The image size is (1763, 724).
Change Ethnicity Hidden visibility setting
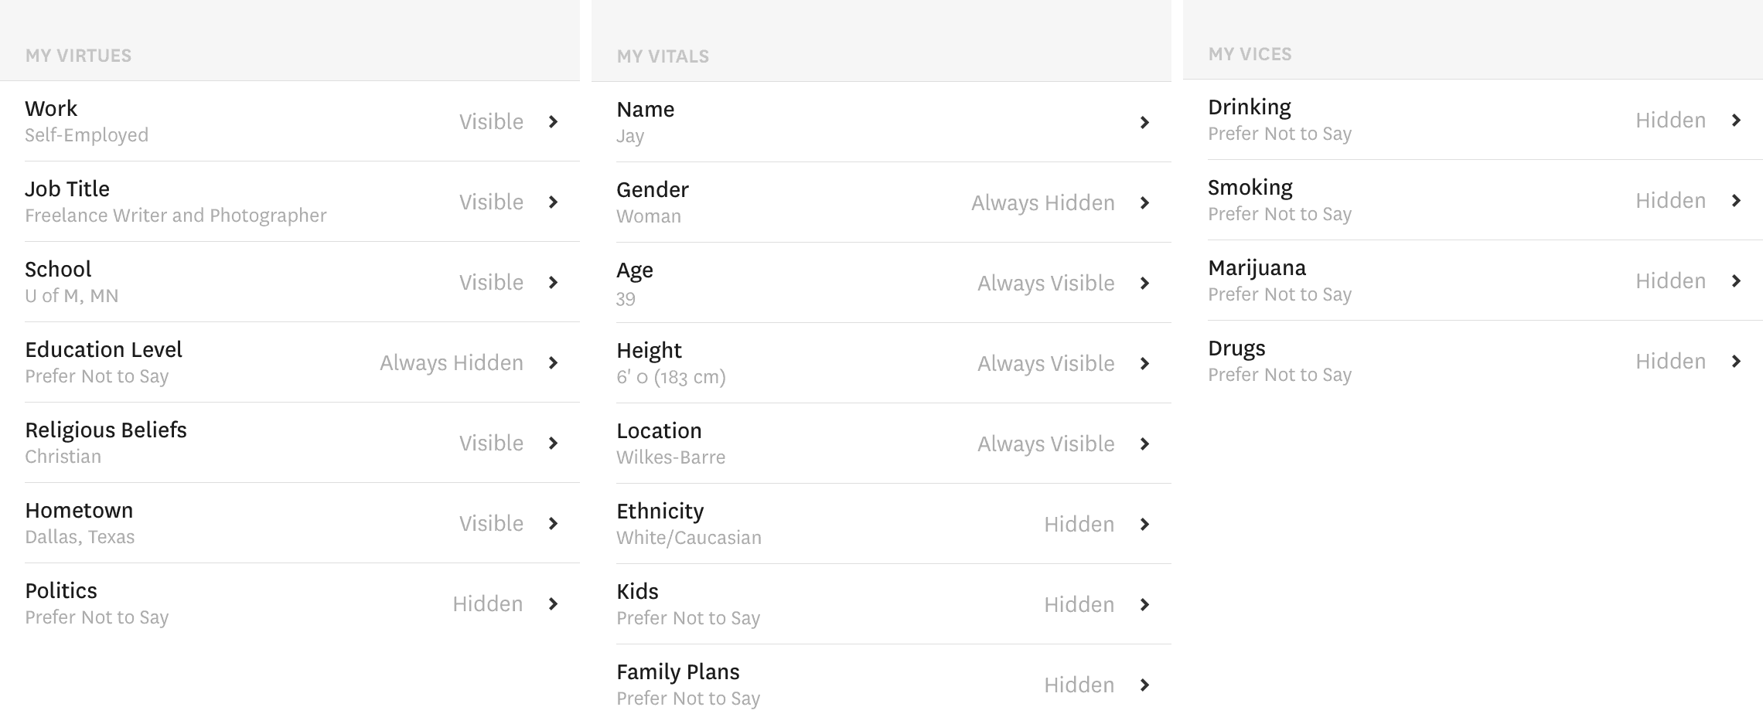pos(1079,524)
